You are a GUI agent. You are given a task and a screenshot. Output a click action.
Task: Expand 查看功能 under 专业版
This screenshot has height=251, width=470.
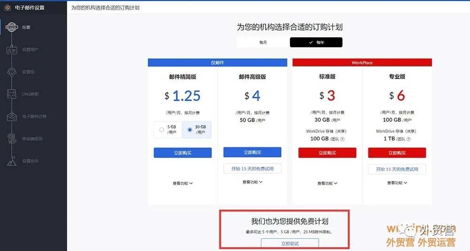pos(397,183)
